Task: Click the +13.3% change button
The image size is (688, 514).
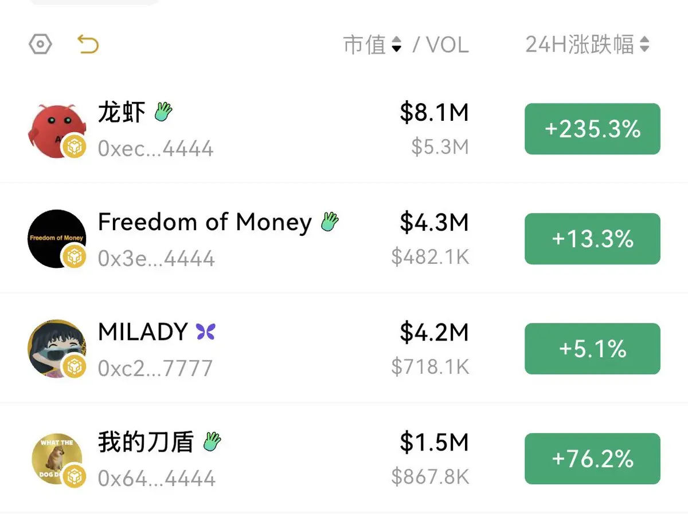Action: pos(592,239)
